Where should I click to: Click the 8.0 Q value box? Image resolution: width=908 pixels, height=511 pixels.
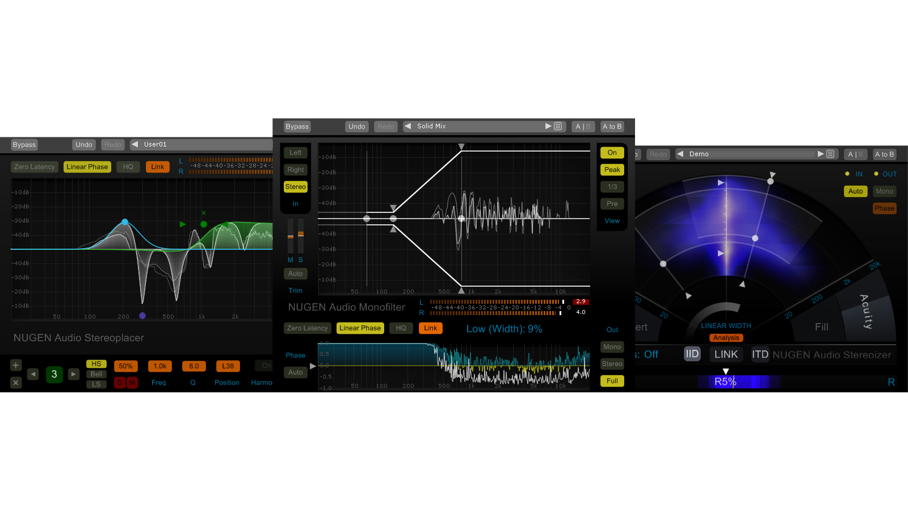(x=194, y=366)
